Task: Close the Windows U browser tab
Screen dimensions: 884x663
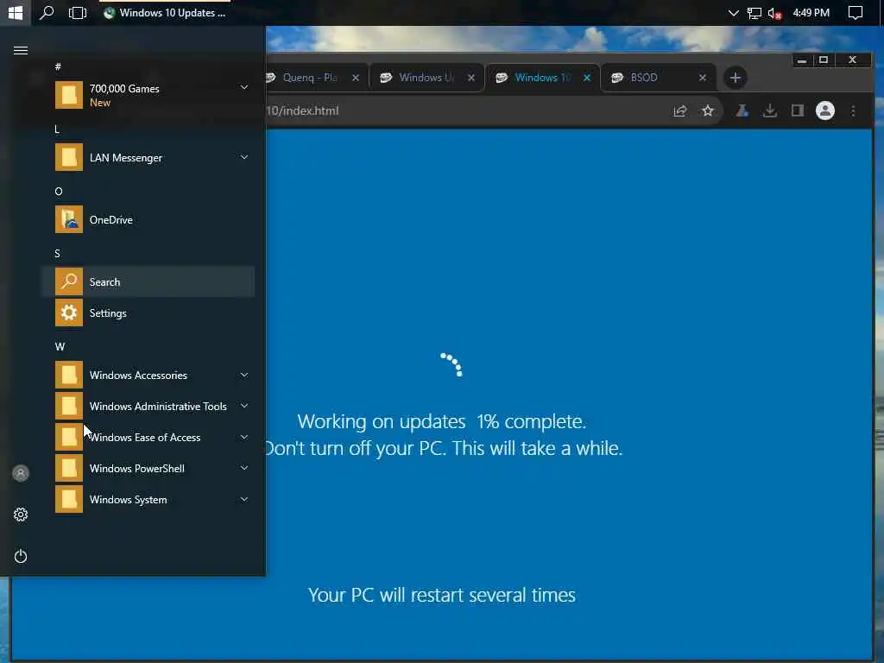Action: coord(471,78)
